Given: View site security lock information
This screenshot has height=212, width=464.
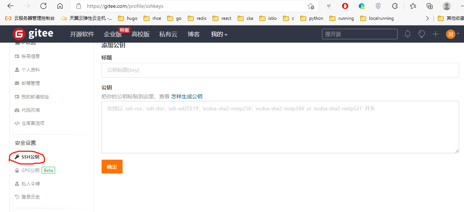Looking at the screenshot, I should point(78,6).
